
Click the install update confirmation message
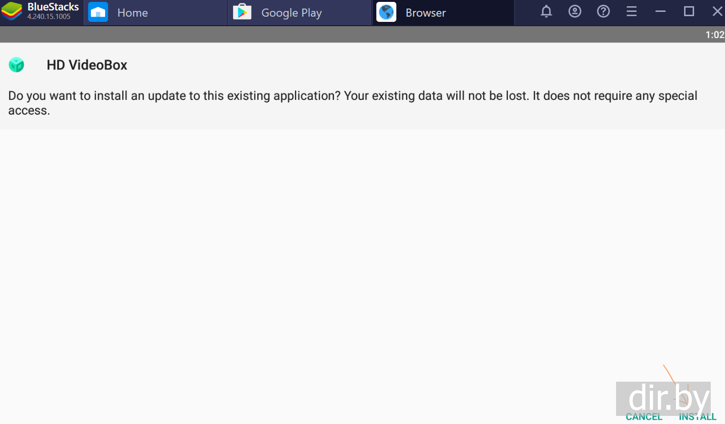click(353, 103)
